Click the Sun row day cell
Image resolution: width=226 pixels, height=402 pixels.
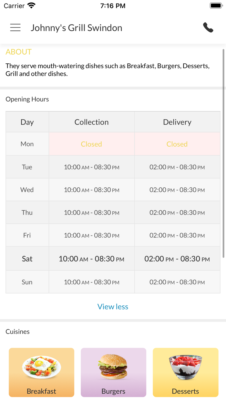pos(27,282)
